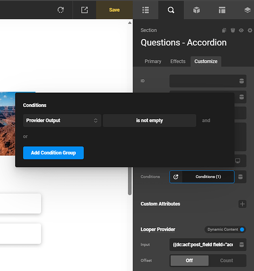Click the Add Condition Group button
This screenshot has height=271, width=254.
coord(54,153)
